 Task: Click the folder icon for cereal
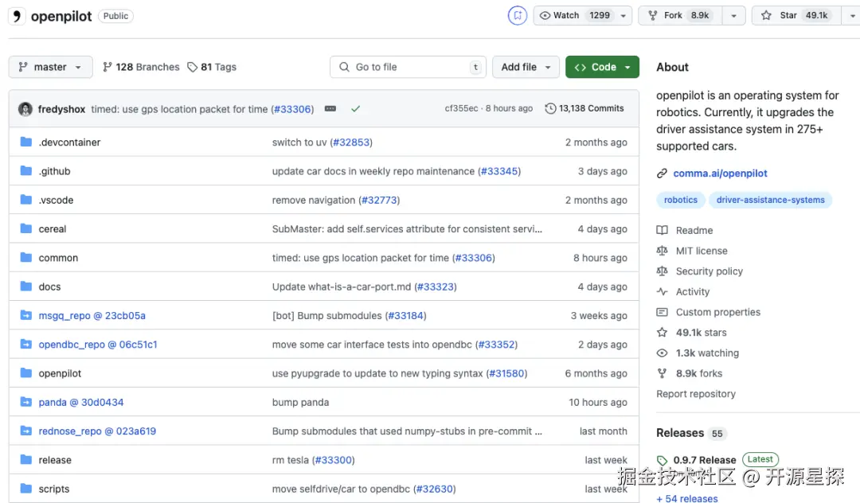25,228
